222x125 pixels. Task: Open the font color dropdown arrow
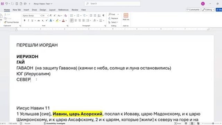[66, 21]
